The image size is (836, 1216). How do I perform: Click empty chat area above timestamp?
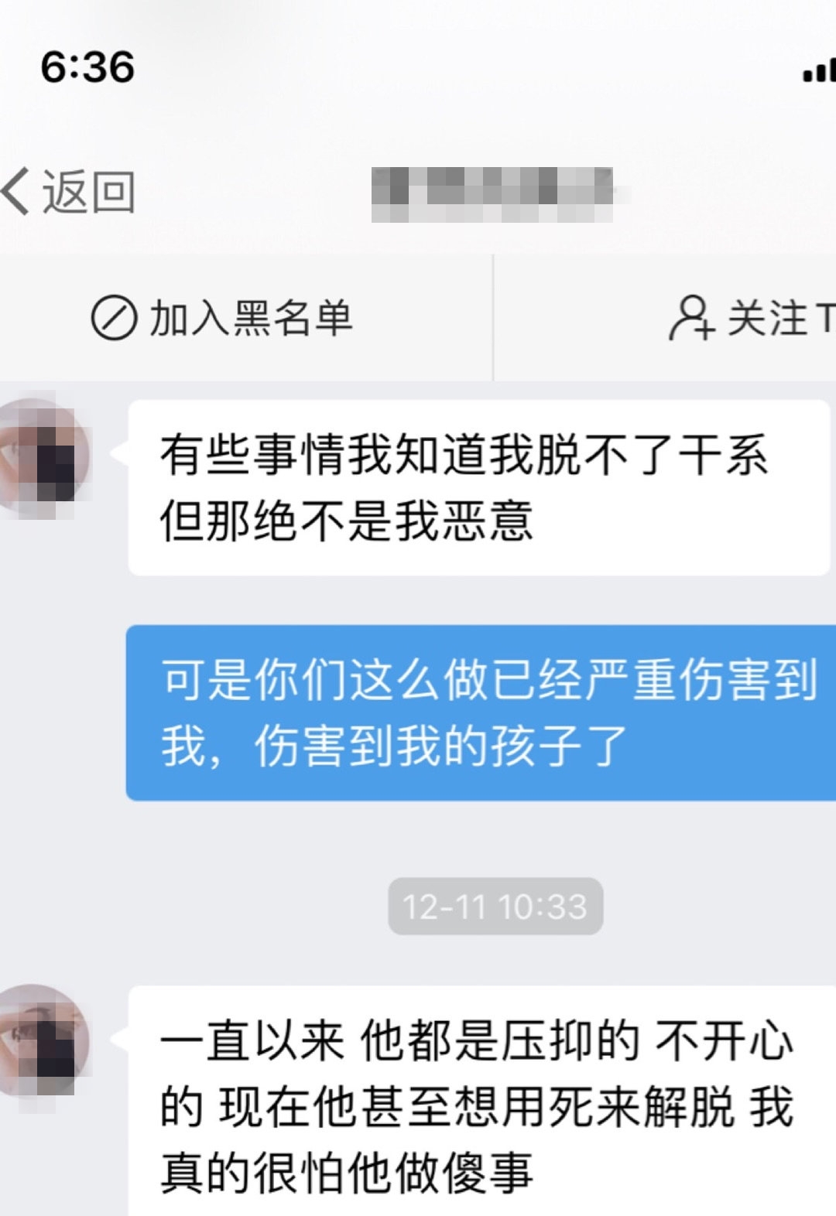(x=418, y=839)
